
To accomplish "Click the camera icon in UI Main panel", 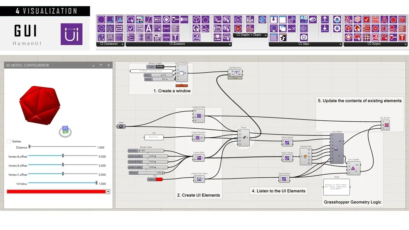I will (304, 37).
